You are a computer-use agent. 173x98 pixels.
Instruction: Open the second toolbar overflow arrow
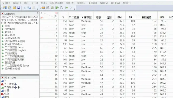[74, 9]
